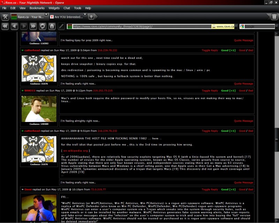This screenshot has width=279, height=223.
Task: Click SHA512's avatar photo in the park
Action: [39, 109]
